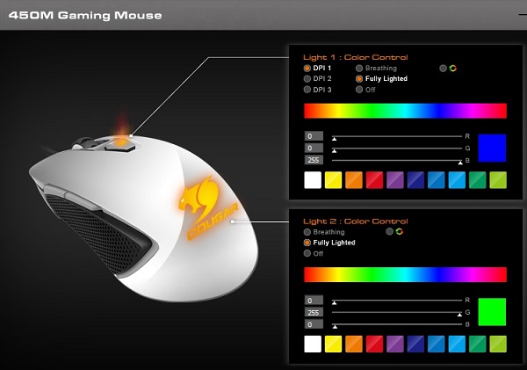
Task: Choose the purple swatch in Light 2
Action: tap(395, 345)
